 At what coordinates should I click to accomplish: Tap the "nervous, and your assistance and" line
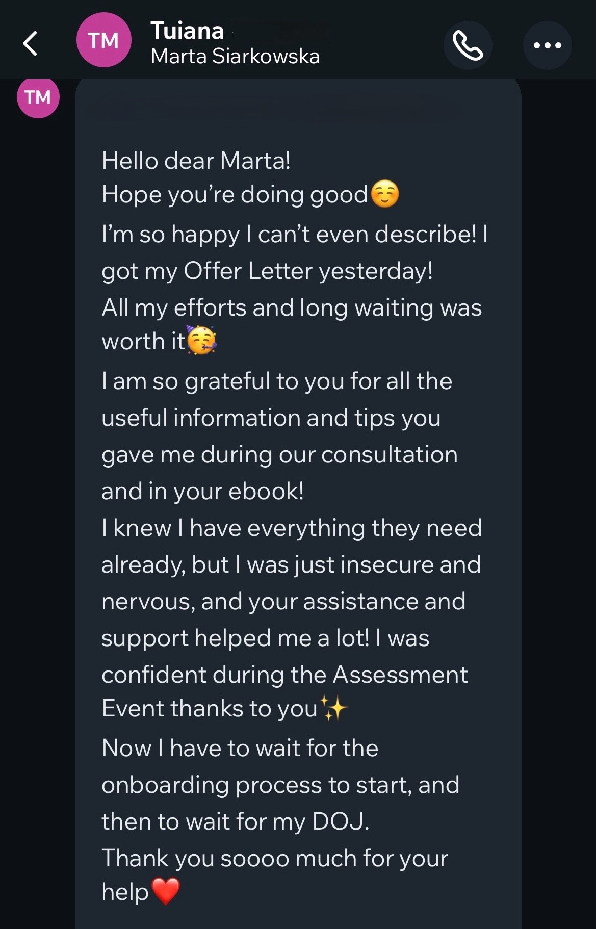[x=283, y=601]
